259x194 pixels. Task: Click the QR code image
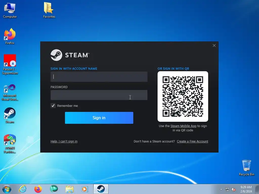click(x=183, y=96)
